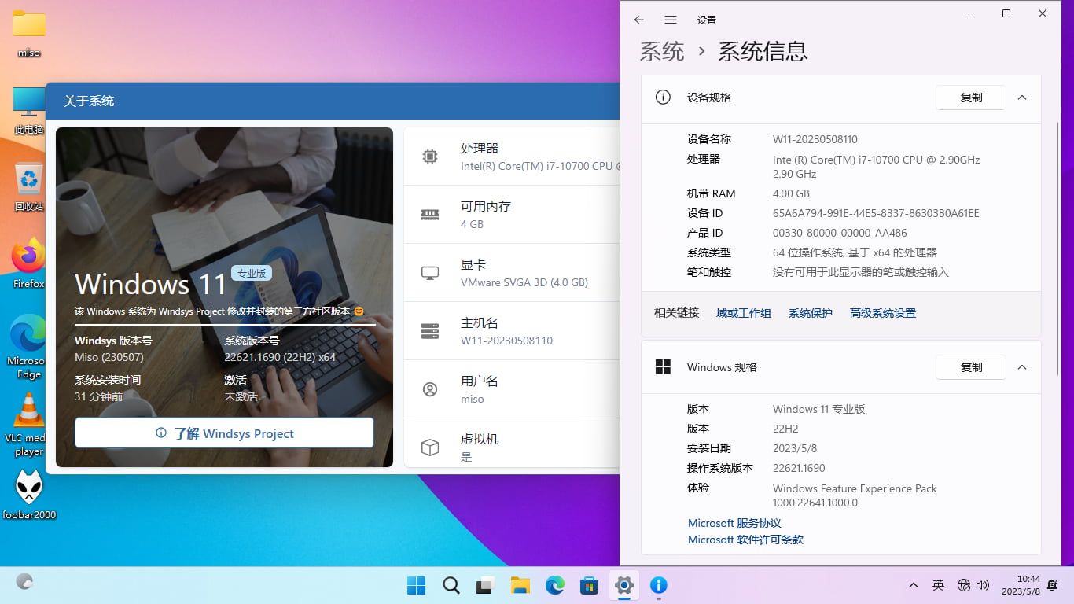Click the Windows Start button

(416, 585)
